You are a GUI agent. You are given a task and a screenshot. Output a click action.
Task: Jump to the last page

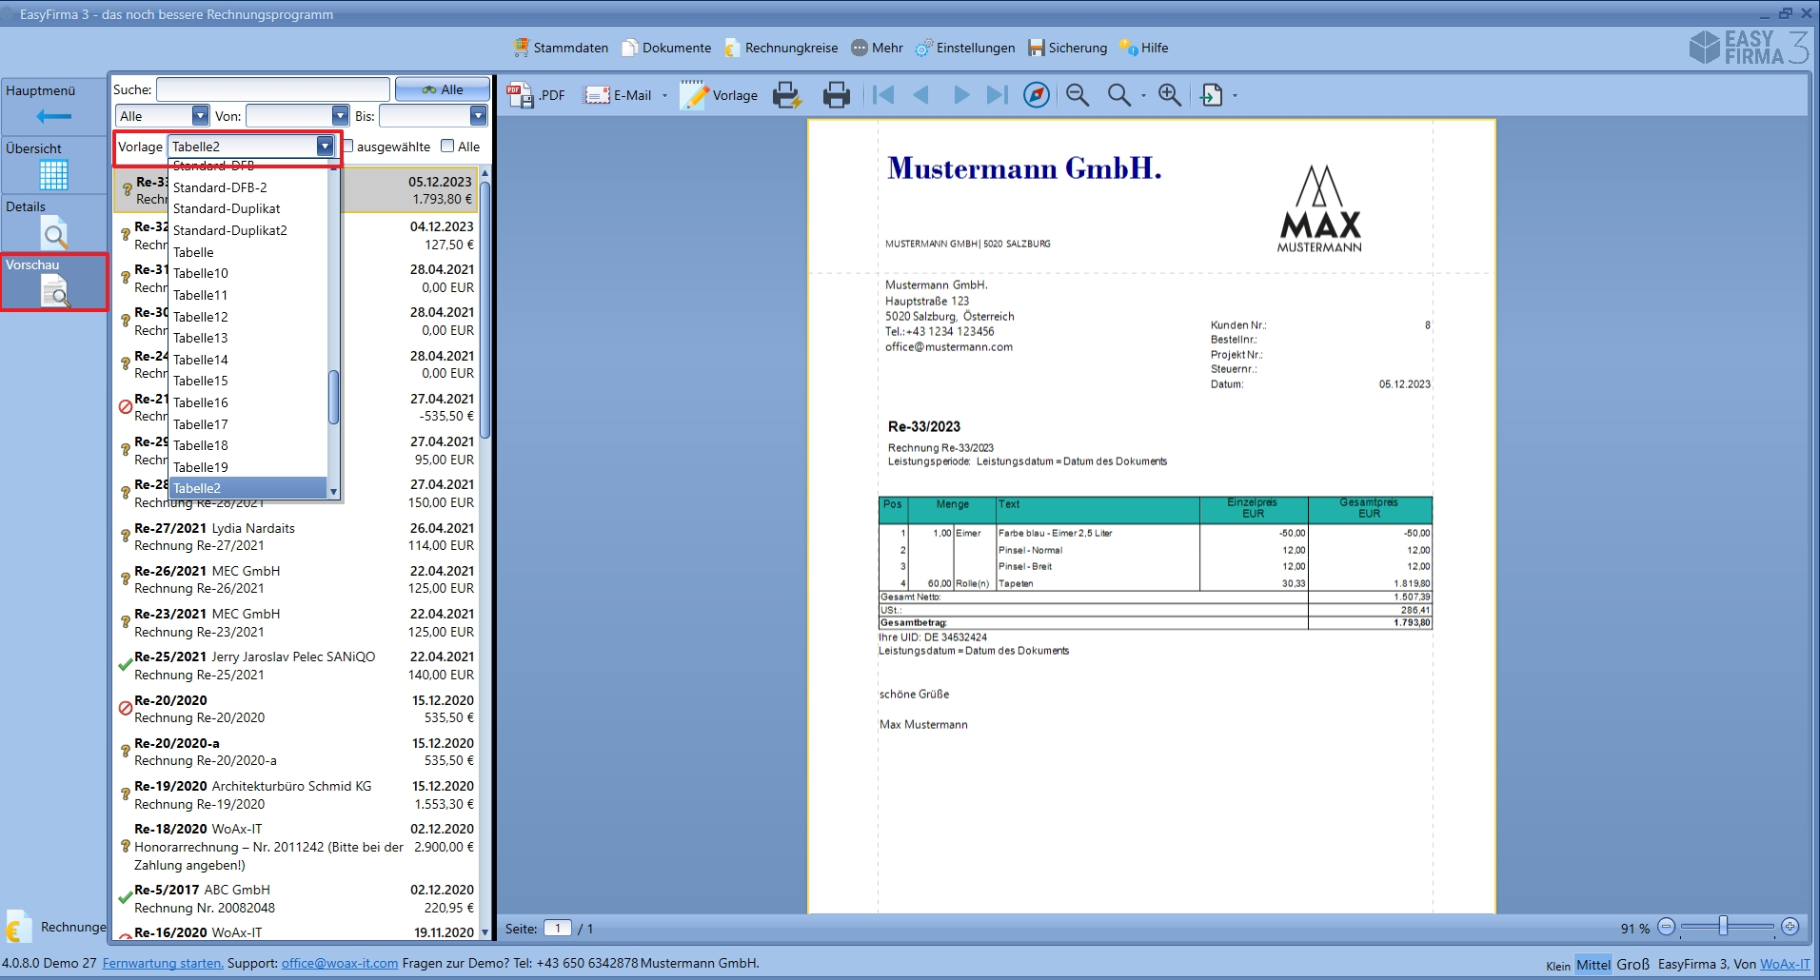[997, 95]
